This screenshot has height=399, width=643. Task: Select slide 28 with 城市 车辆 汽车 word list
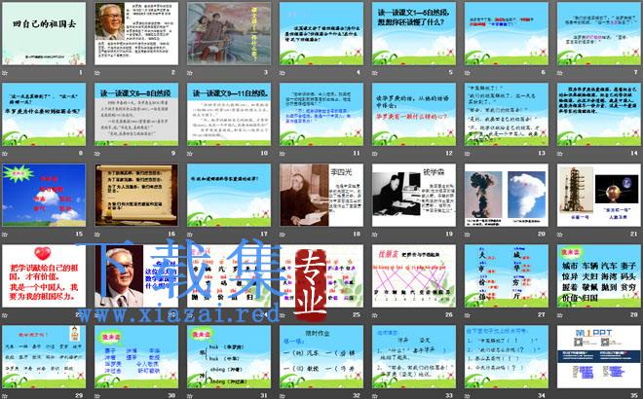[x=599, y=276]
